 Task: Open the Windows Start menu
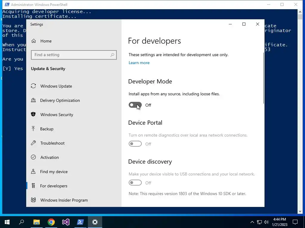tap(7, 222)
